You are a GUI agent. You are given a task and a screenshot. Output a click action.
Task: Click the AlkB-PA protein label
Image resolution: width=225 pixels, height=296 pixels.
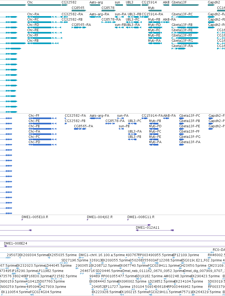169,116
